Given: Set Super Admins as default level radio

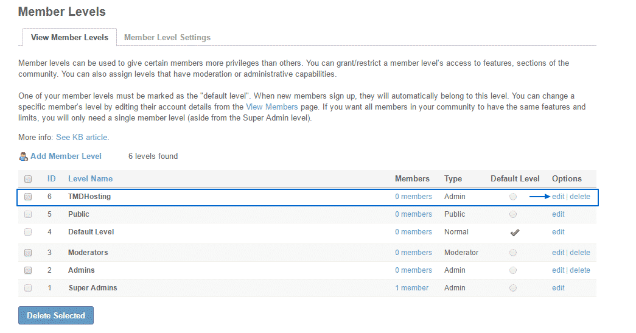Looking at the screenshot, I should pos(513,288).
